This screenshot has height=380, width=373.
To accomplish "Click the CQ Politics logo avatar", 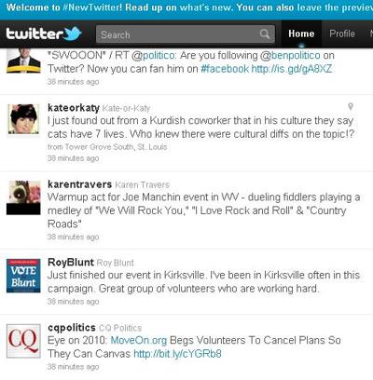I will [23, 341].
